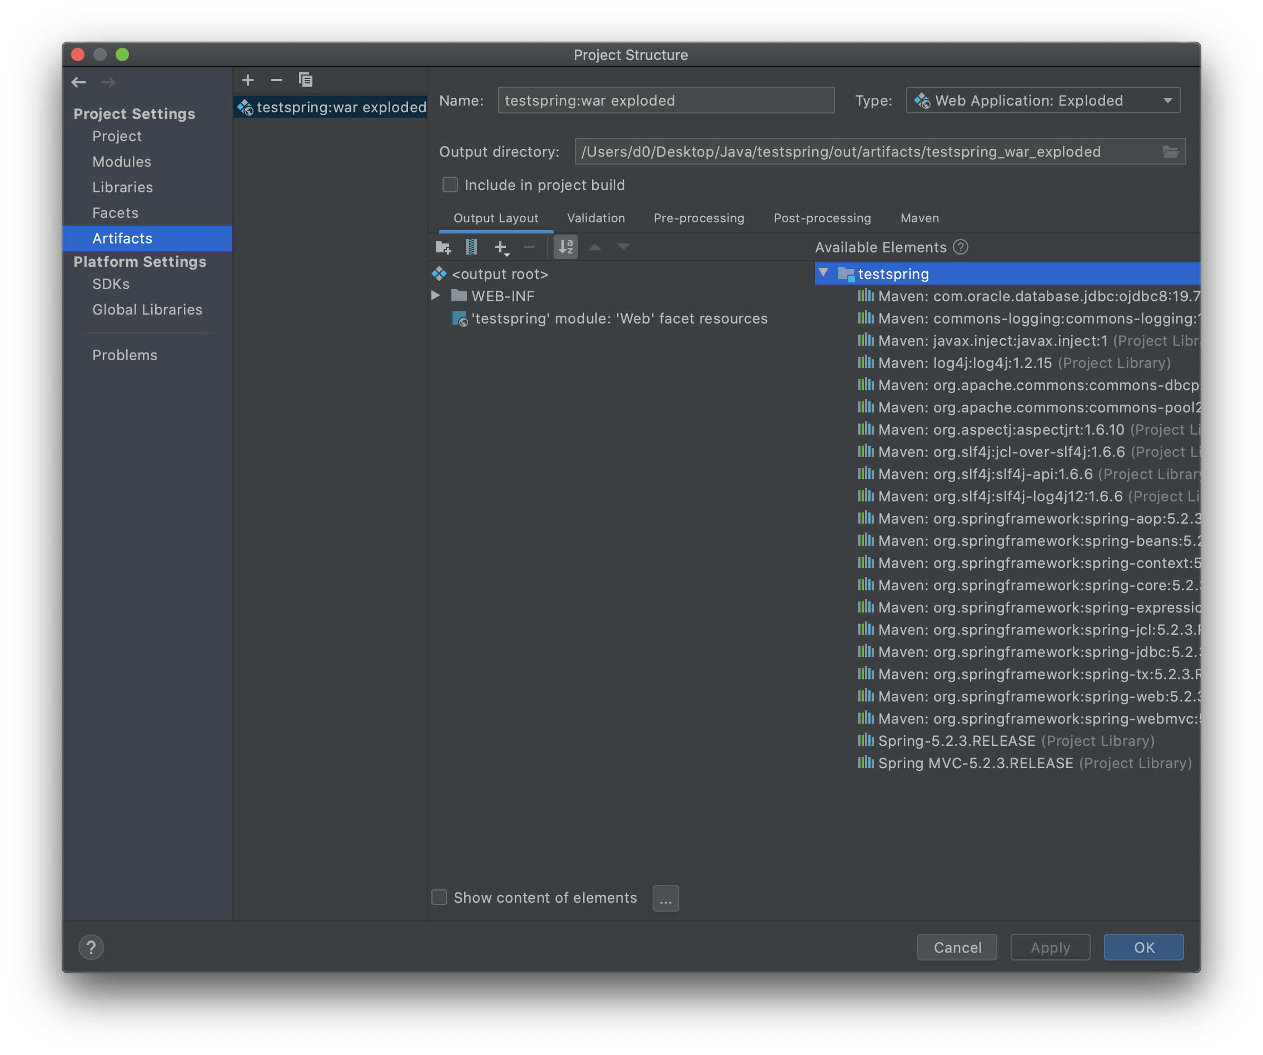
Task: Click the create directory icon
Action: 443,247
